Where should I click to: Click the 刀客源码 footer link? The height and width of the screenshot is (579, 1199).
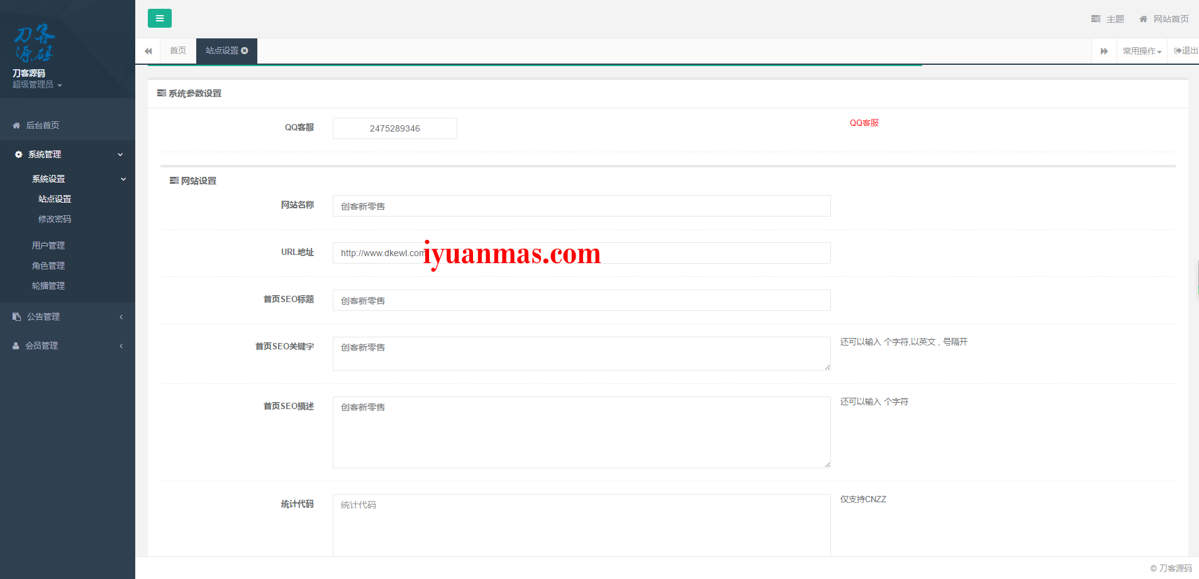1175,568
